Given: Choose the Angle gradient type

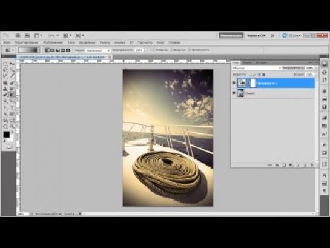Looking at the screenshot, I should 58,50.
